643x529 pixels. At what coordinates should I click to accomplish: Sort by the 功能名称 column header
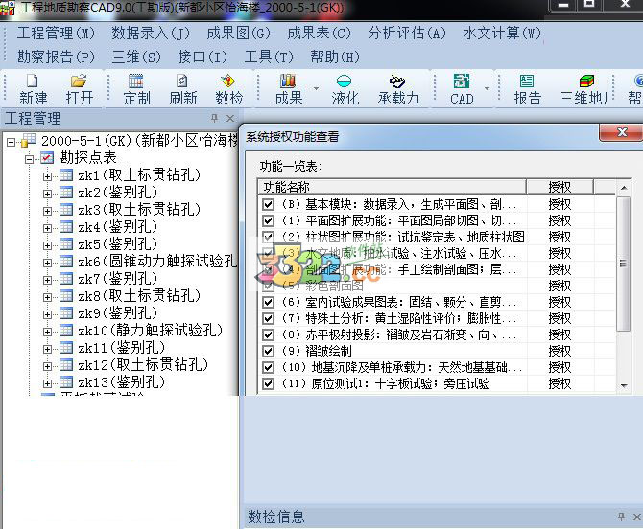point(392,187)
